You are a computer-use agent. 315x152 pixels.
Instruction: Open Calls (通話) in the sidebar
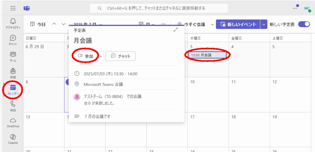pos(13,106)
